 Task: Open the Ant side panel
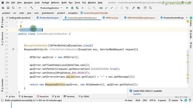pos(191,45)
